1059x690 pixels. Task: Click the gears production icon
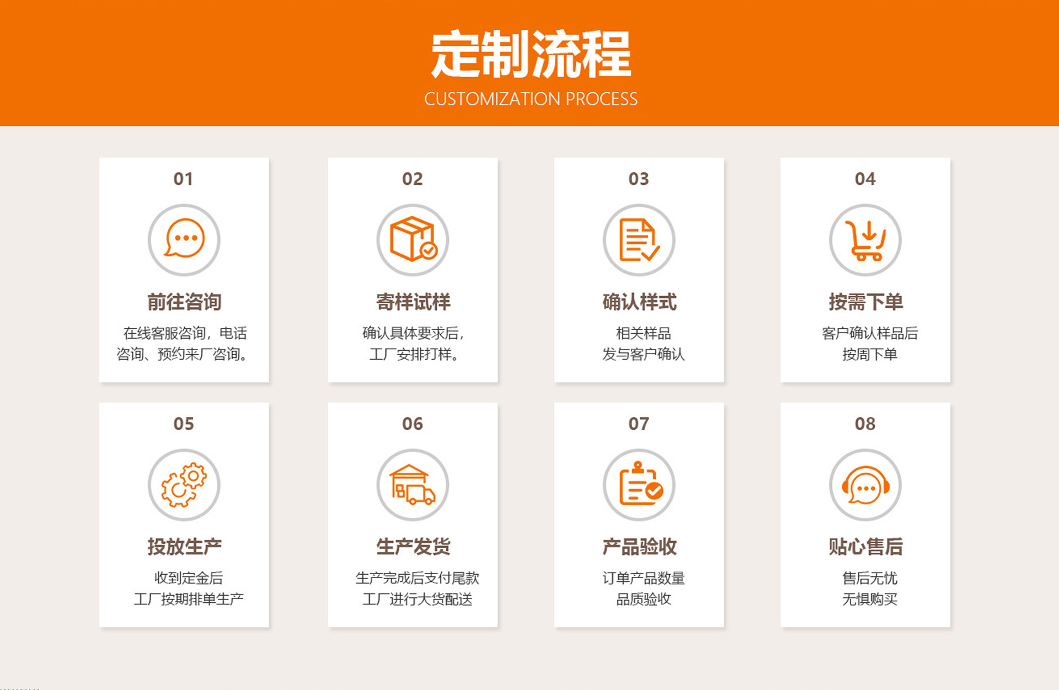click(184, 485)
